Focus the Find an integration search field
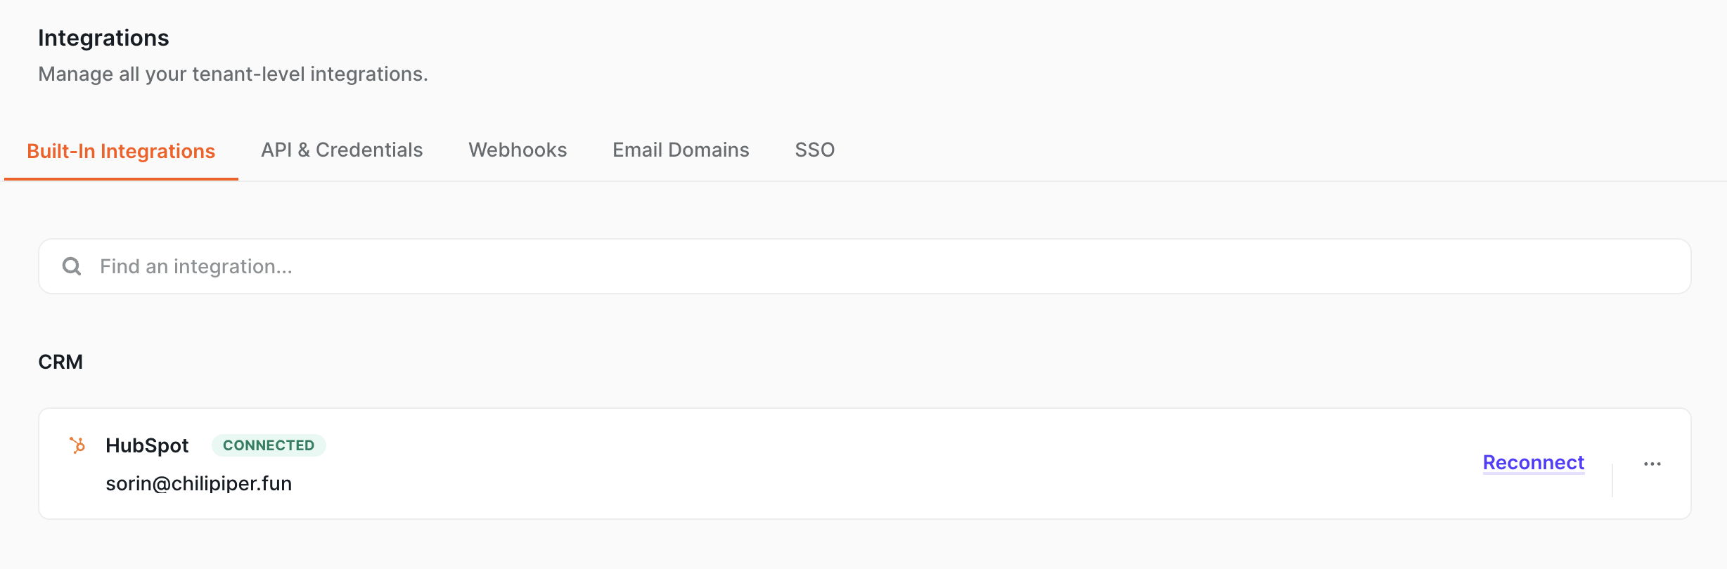1727x569 pixels. click(x=865, y=266)
